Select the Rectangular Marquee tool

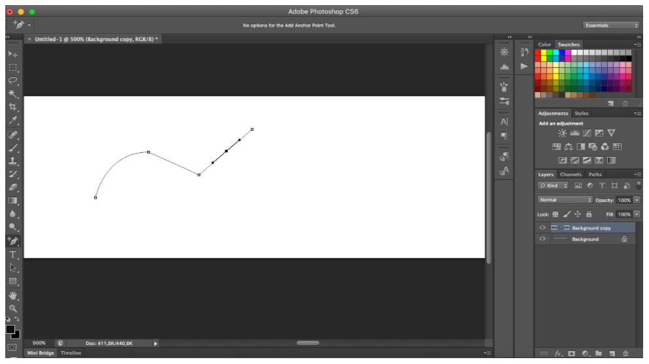click(x=13, y=67)
